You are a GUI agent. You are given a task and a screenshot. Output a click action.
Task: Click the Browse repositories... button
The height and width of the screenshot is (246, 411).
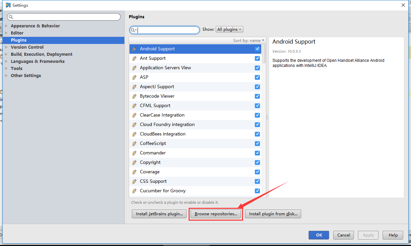[x=216, y=214]
